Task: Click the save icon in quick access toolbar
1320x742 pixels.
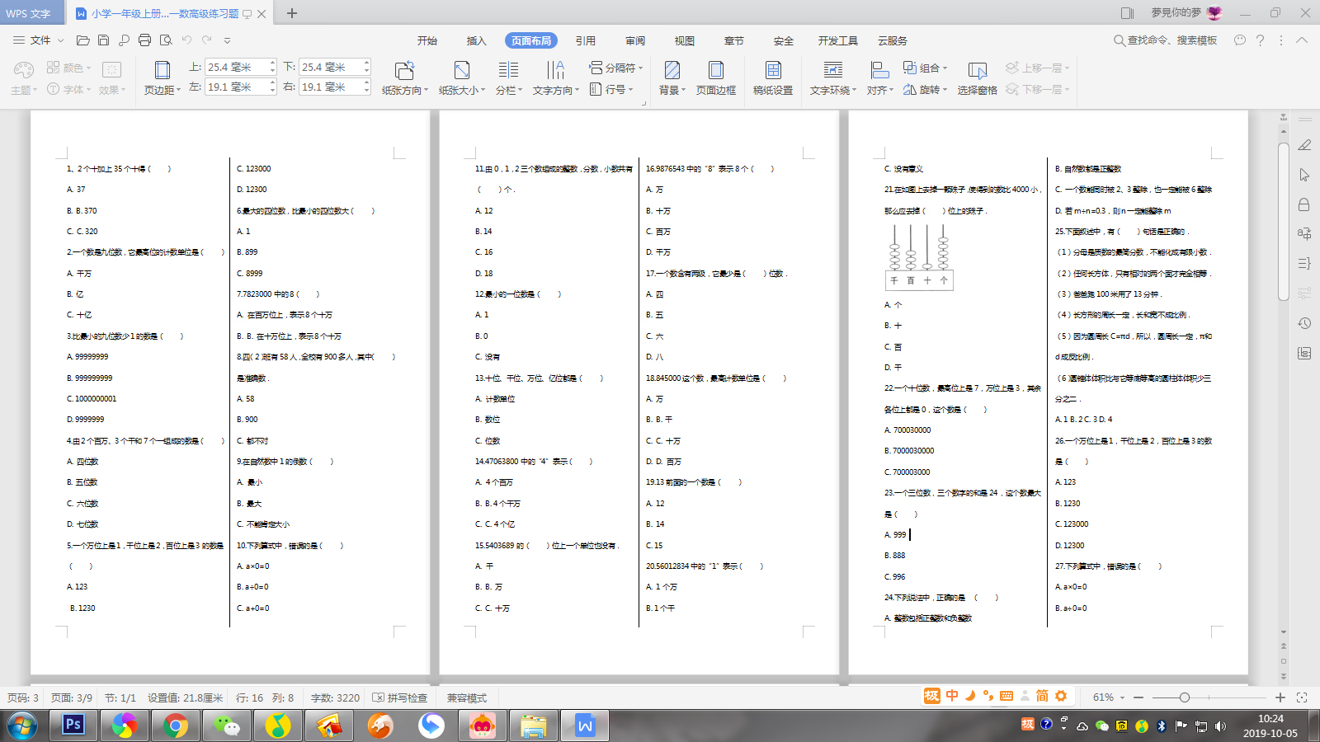Action: 103,40
